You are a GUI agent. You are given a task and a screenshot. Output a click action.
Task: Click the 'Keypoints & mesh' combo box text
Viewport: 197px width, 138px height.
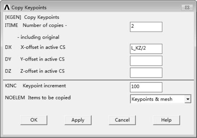[157, 99]
